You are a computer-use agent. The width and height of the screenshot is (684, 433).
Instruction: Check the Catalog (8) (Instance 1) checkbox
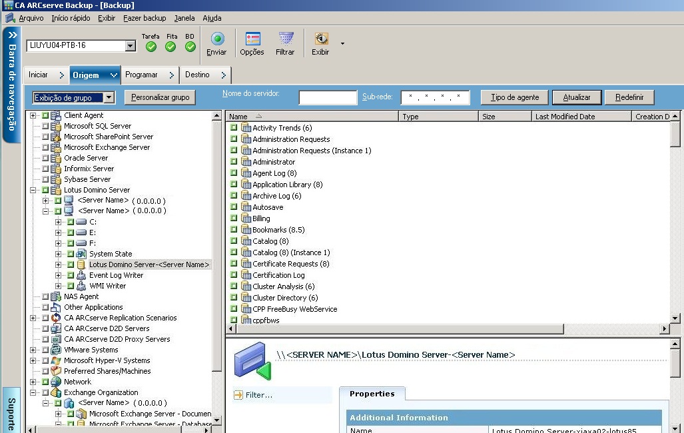coord(234,252)
